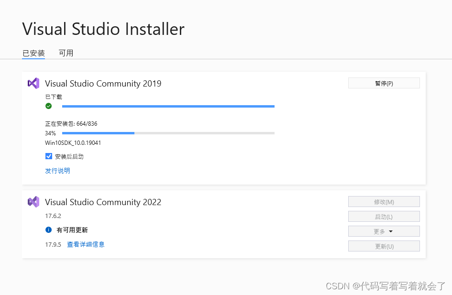Click the Visual Studio Installer heading
452x295 pixels.
tap(103, 29)
